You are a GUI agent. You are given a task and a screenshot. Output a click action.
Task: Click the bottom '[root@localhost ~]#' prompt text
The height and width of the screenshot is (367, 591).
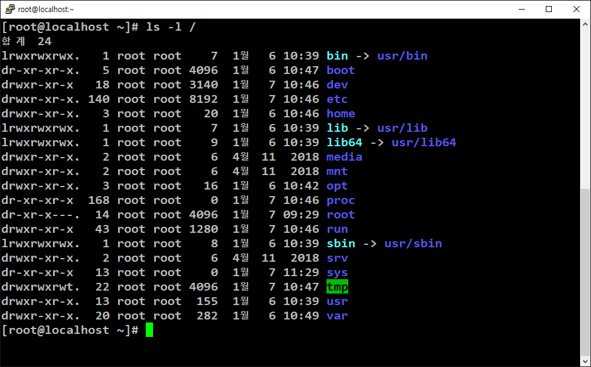[70, 330]
